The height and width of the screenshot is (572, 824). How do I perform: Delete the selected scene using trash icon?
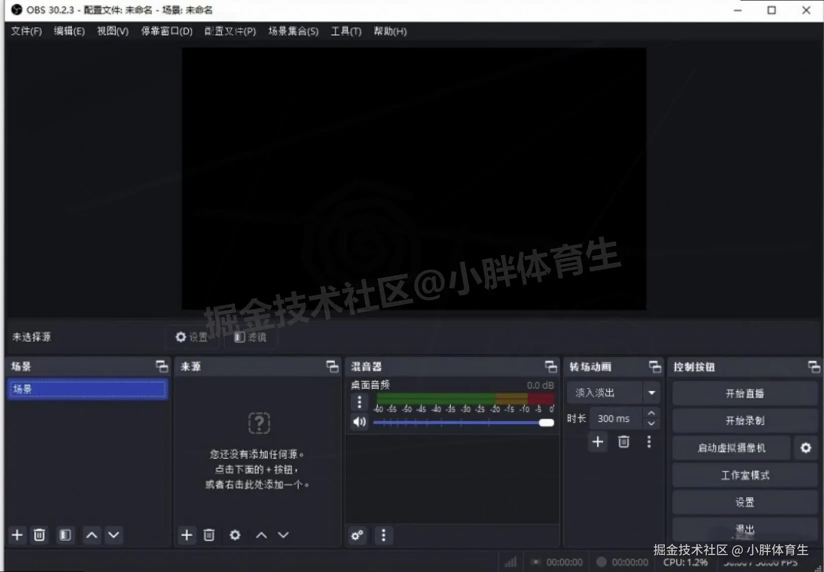[x=40, y=535]
